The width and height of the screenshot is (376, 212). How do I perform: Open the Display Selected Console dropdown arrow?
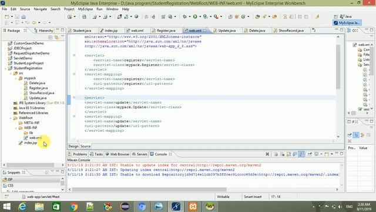point(321,154)
